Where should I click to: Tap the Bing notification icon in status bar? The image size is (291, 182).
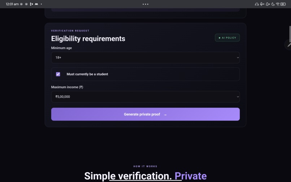(31, 4)
